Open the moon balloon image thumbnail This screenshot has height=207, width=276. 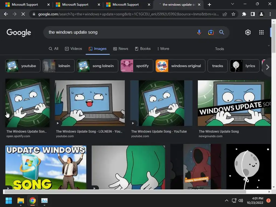[248, 167]
